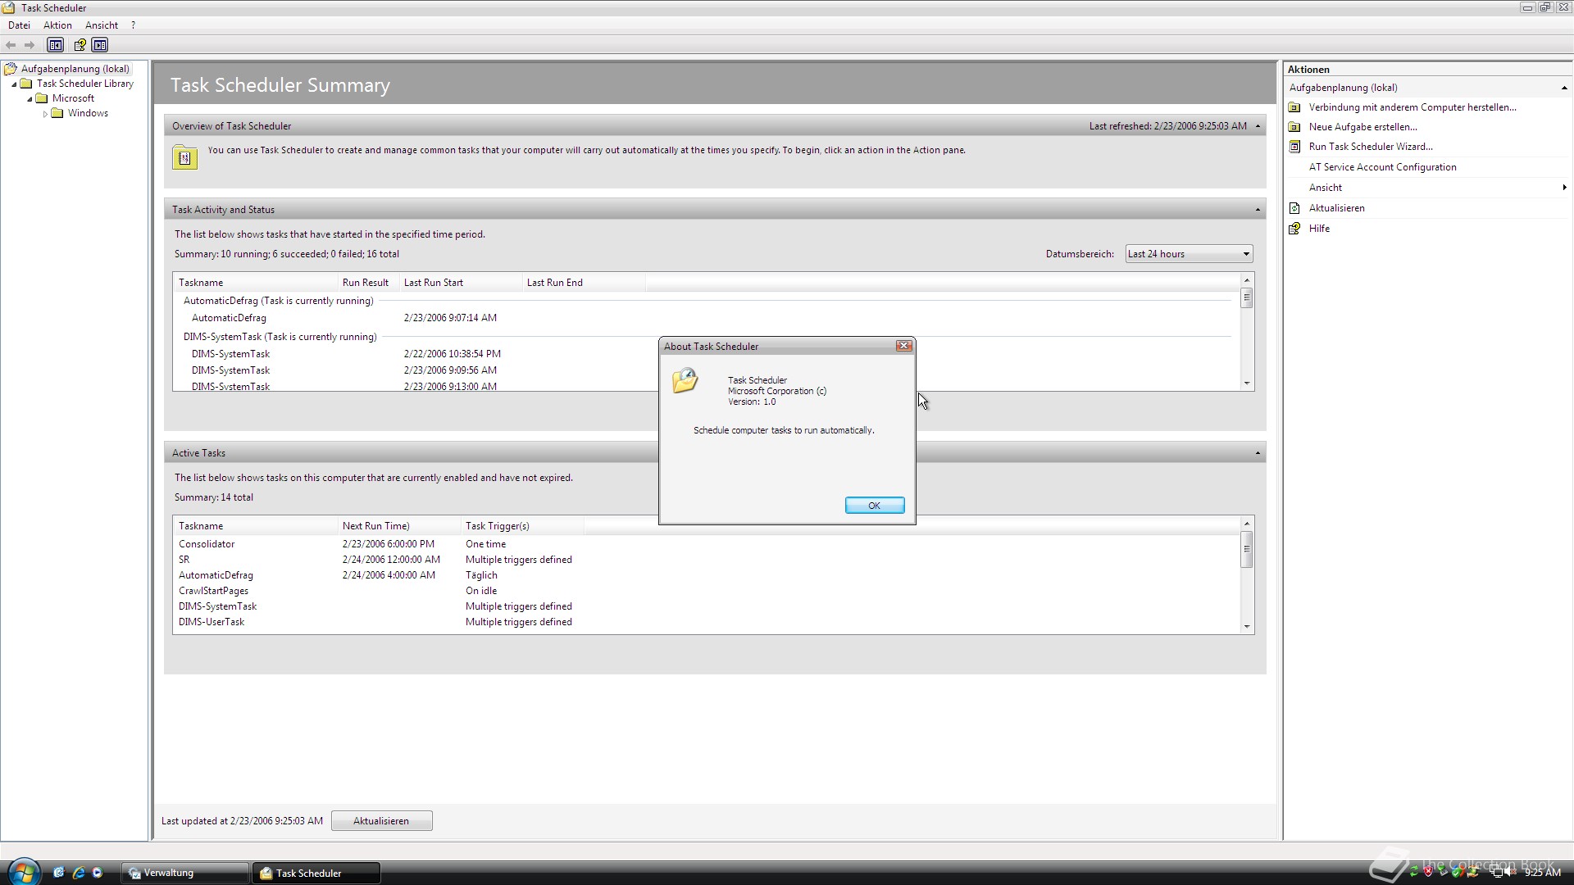This screenshot has width=1574, height=885.
Task: Close the About Task Scheduler dialog
Action: coord(904,346)
